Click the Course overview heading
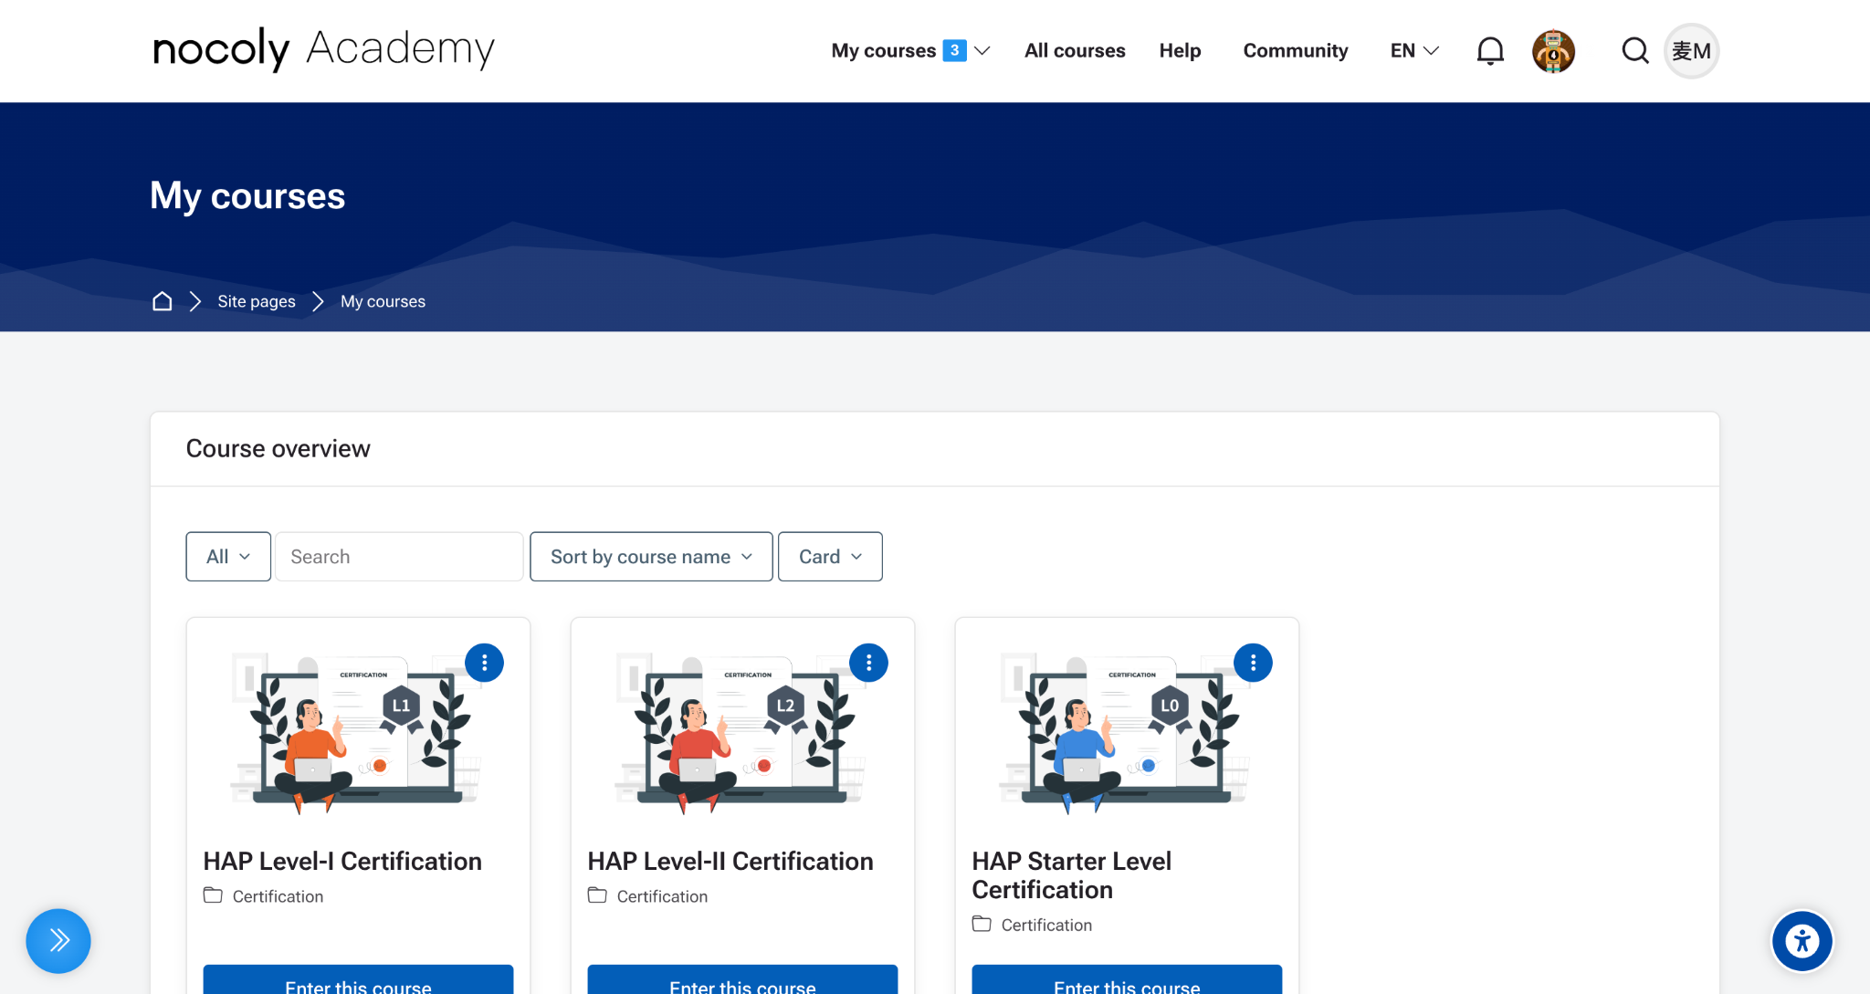The height and width of the screenshot is (994, 1870). coord(278,448)
